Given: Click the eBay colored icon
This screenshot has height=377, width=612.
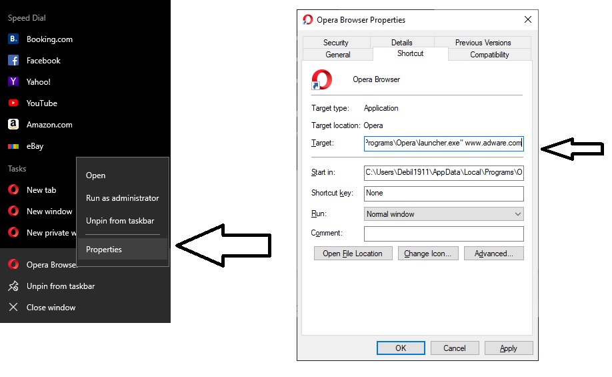Looking at the screenshot, I should pyautogui.click(x=13, y=146).
